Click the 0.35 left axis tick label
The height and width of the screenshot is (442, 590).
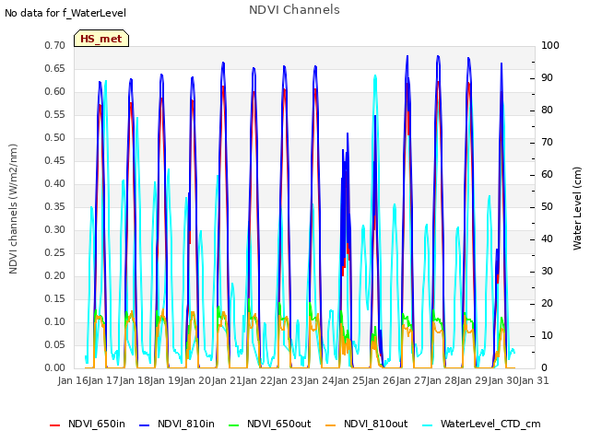(x=54, y=206)
